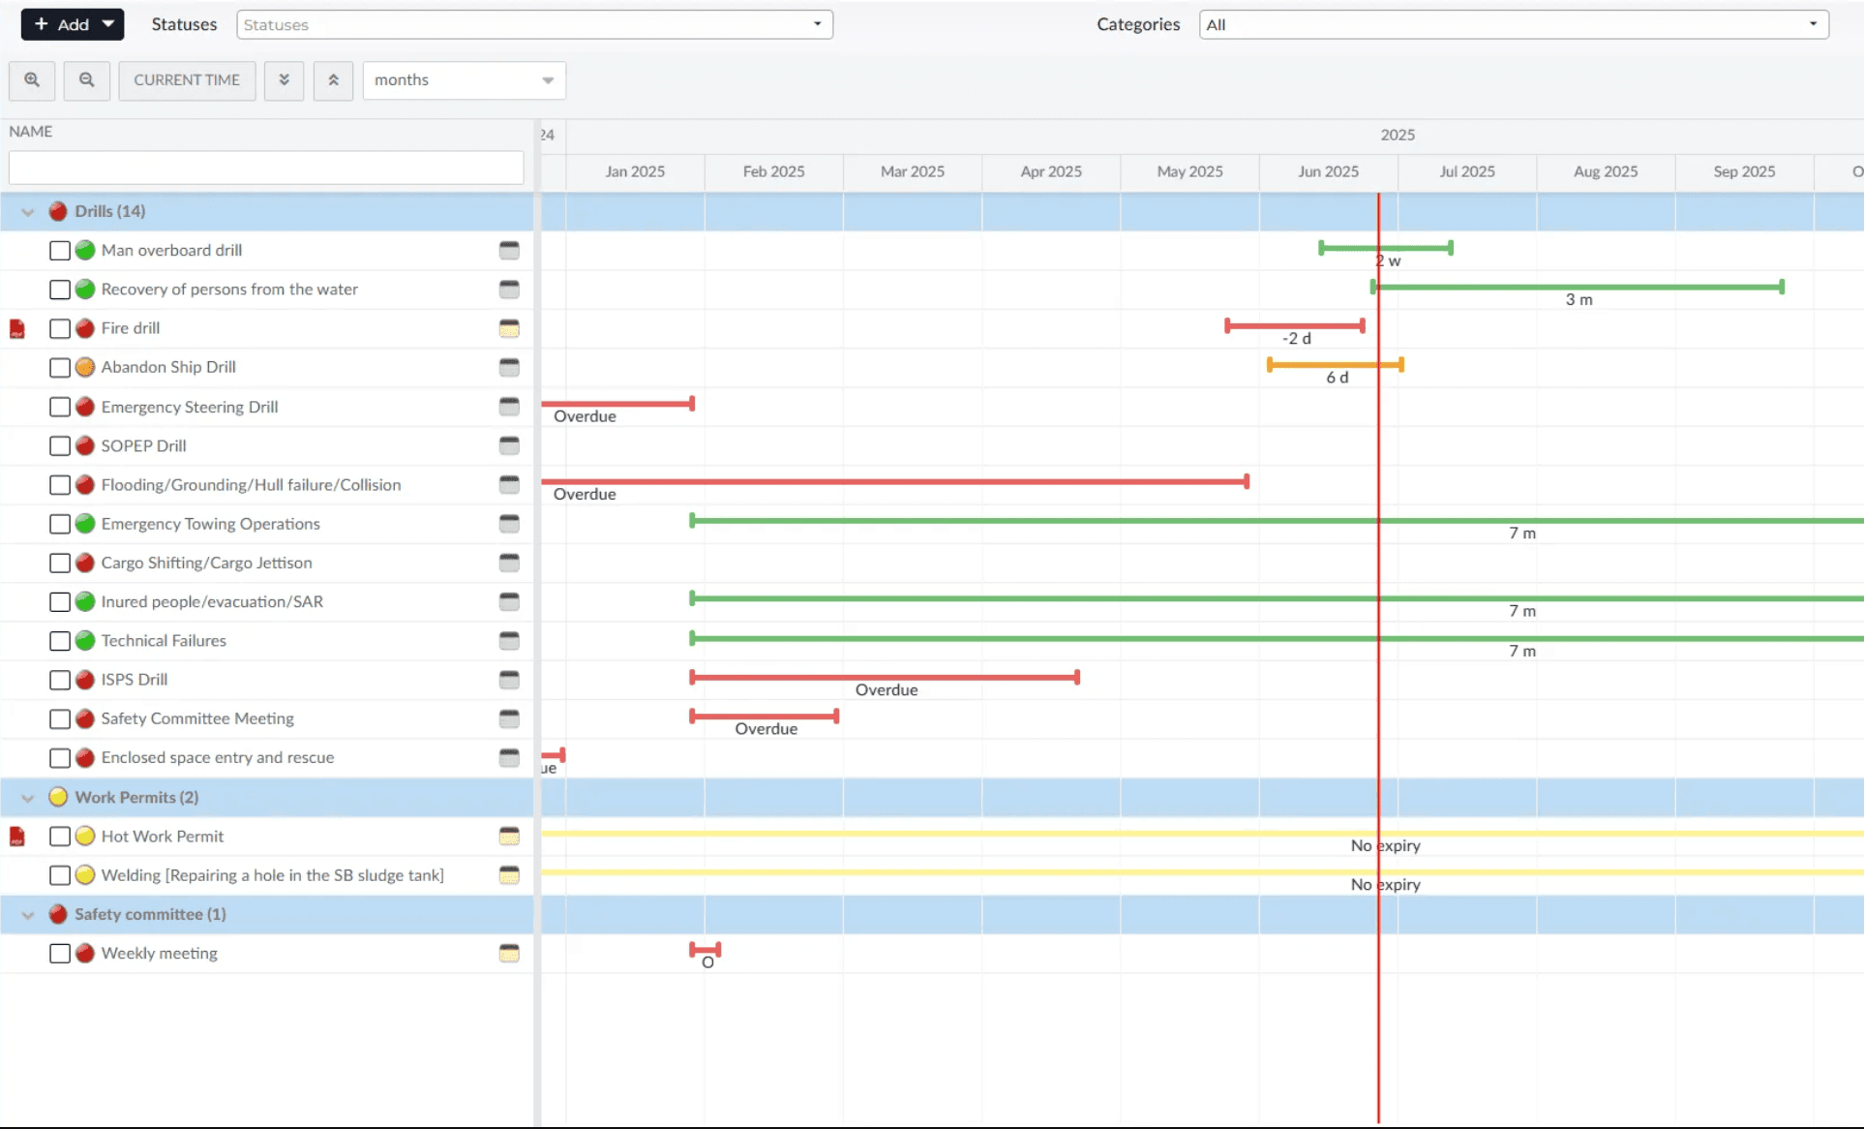1864x1129 pixels.
Task: Click the collapse all double-chevron up icon
Action: pyautogui.click(x=333, y=80)
